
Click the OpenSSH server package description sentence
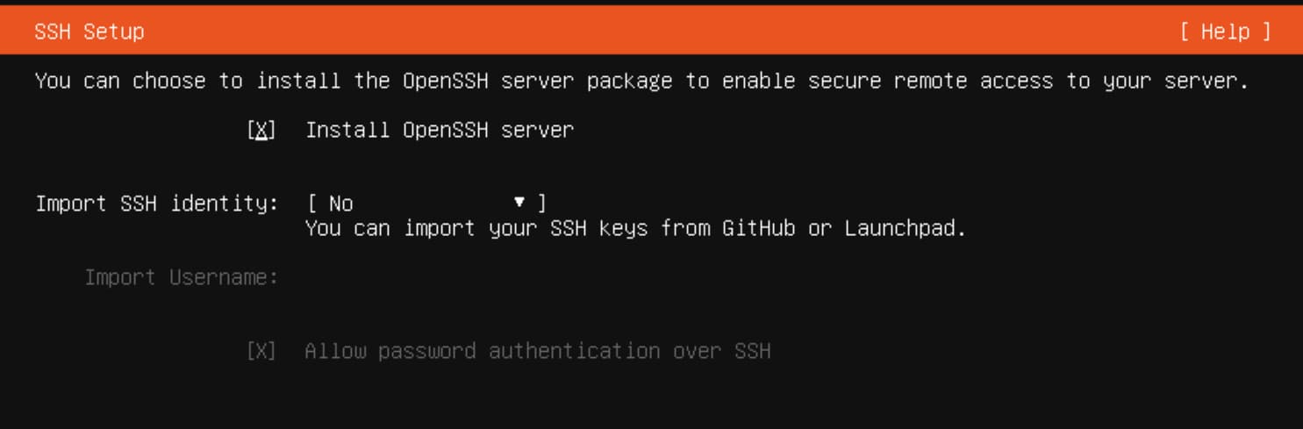tap(641, 82)
